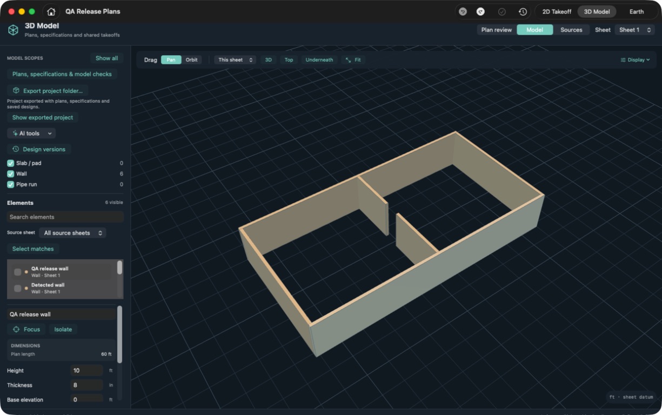
Task: Open the This sheet dropdown
Action: (235, 60)
